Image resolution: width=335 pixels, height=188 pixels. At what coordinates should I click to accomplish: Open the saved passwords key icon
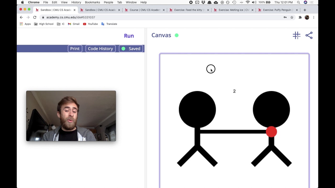click(x=285, y=17)
